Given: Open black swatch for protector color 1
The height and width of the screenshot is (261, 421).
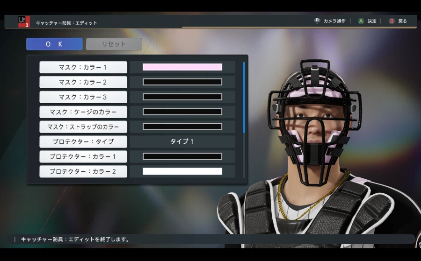Looking at the screenshot, I should pyautogui.click(x=182, y=156).
